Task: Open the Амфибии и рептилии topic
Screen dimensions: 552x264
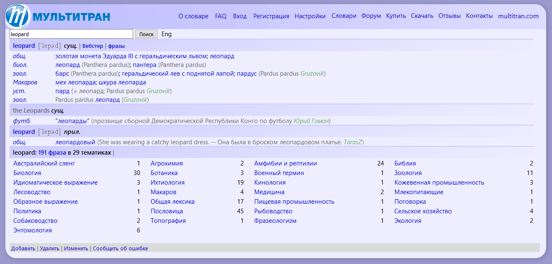Action: click(285, 163)
